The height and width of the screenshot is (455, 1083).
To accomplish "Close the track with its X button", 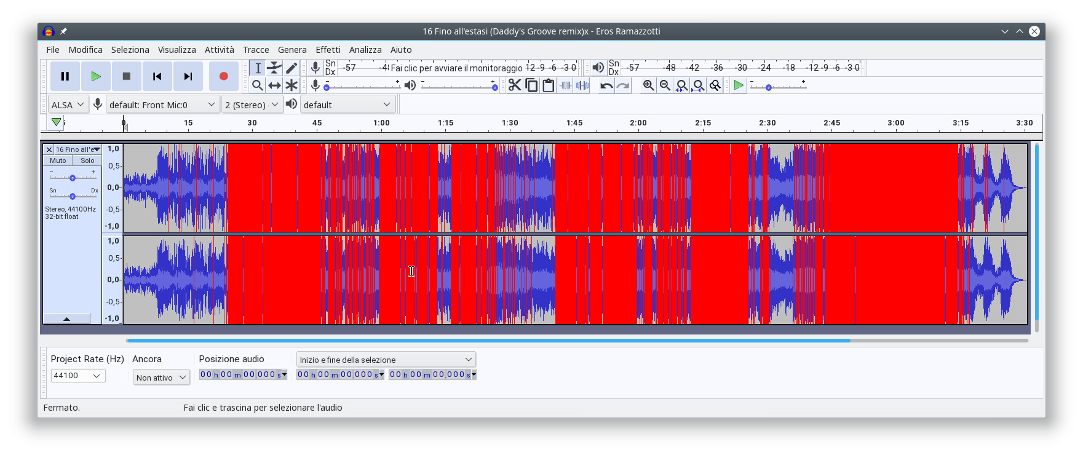I will click(x=49, y=149).
